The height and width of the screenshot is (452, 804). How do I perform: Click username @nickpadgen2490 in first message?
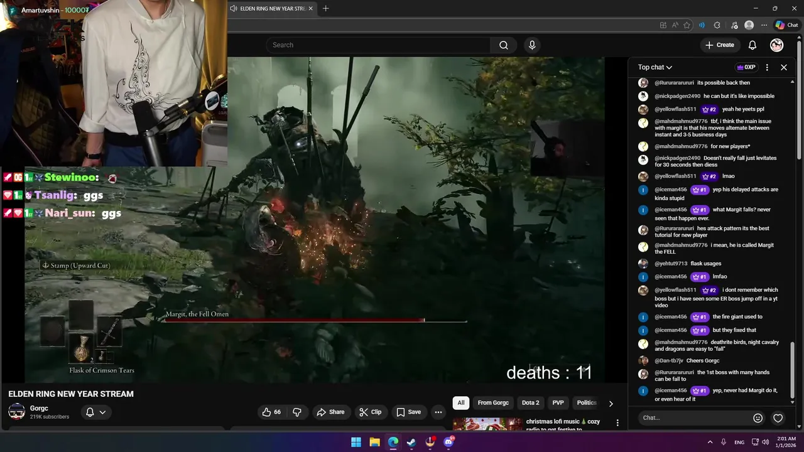pyautogui.click(x=677, y=96)
